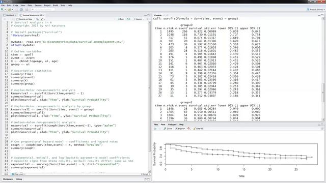This screenshot has height=183, width=326.
Task: Open the code tools wand dropdown
Action: pyautogui.click(x=44, y=19)
